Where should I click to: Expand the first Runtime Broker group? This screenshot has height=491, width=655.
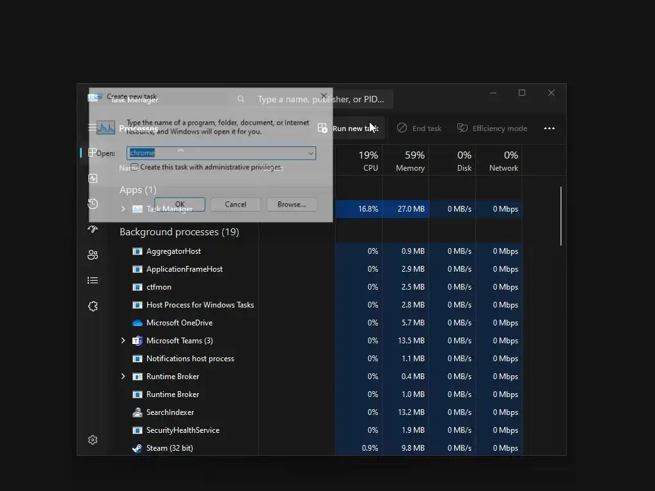[x=123, y=377]
